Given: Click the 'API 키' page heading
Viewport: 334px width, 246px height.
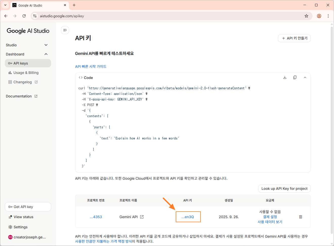Looking at the screenshot, I should click(83, 38).
